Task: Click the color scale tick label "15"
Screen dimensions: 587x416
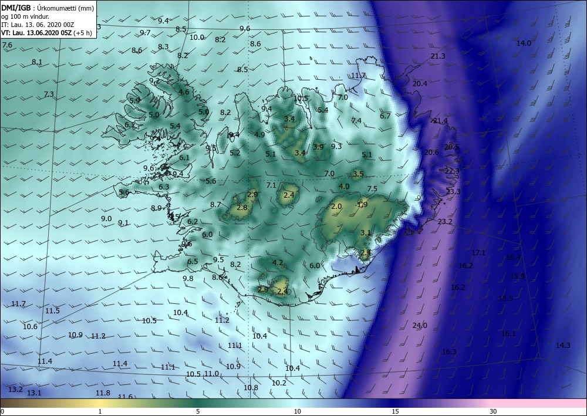Action: click(395, 412)
